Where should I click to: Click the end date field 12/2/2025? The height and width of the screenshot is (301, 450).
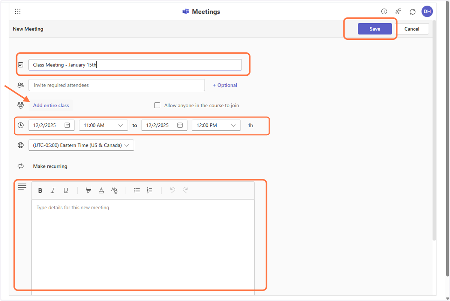(164, 125)
